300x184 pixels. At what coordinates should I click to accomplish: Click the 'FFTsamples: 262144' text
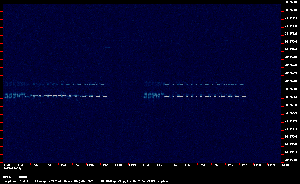coord(47,181)
